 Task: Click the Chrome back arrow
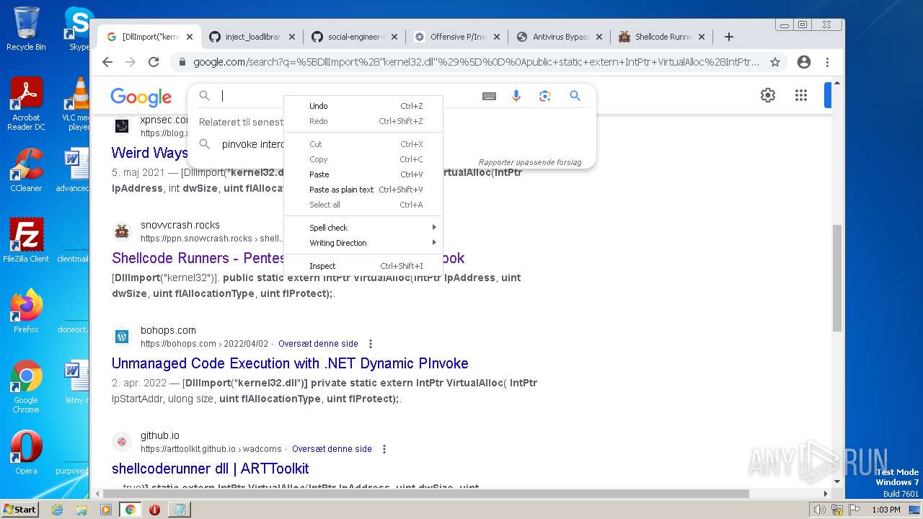coord(107,62)
